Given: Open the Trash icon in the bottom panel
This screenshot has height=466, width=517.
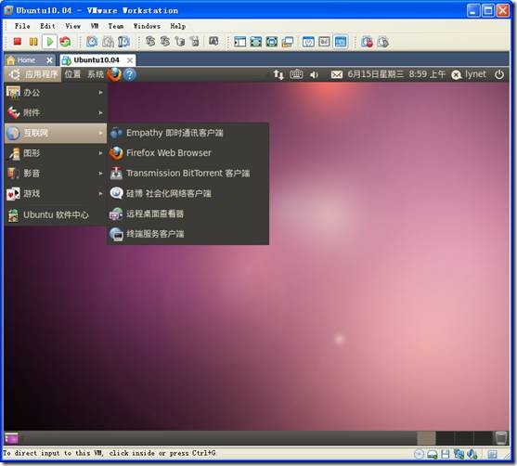Looking at the screenshot, I should (501, 438).
